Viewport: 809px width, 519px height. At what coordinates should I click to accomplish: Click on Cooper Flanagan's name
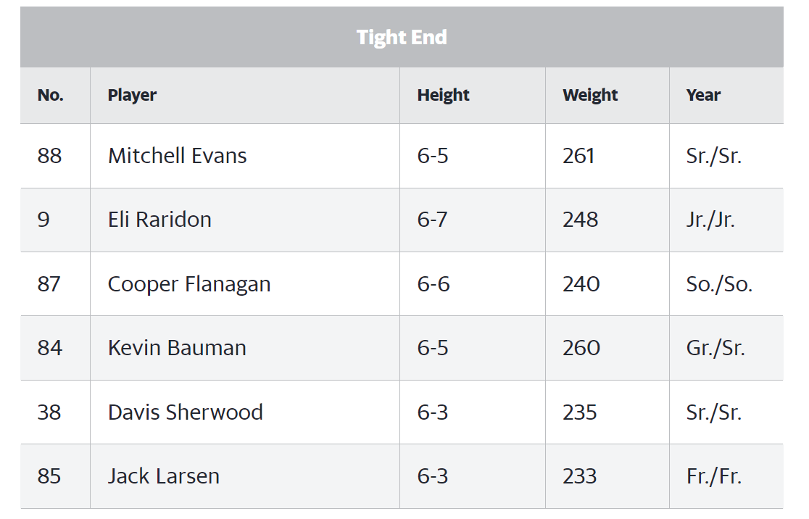click(188, 284)
